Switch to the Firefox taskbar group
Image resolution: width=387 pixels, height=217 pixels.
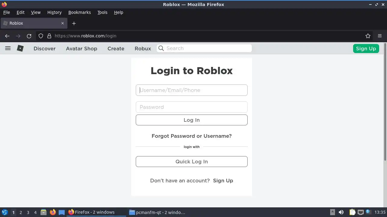tap(96, 212)
